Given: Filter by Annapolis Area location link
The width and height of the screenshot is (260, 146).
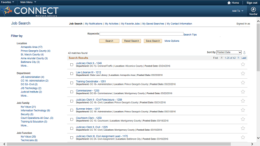Looking at the screenshot, I should click(32, 47).
